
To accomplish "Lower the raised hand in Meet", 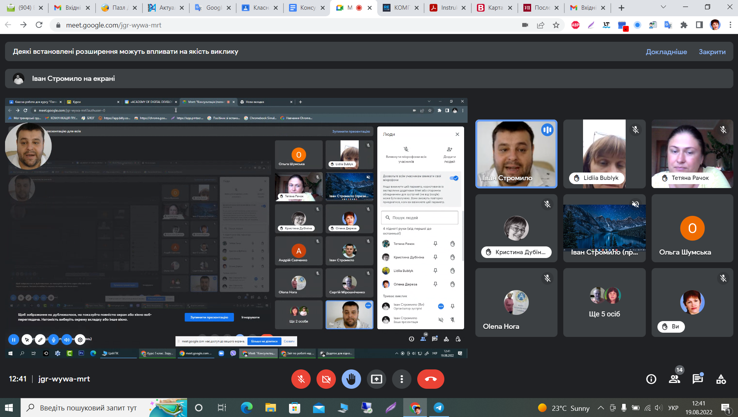I will point(351,379).
